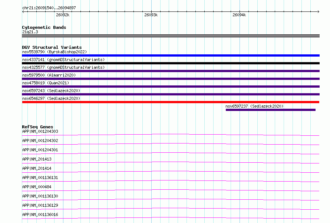Click the right arrow of the ruler
The height and width of the screenshot is (223, 330).
[318, 11]
